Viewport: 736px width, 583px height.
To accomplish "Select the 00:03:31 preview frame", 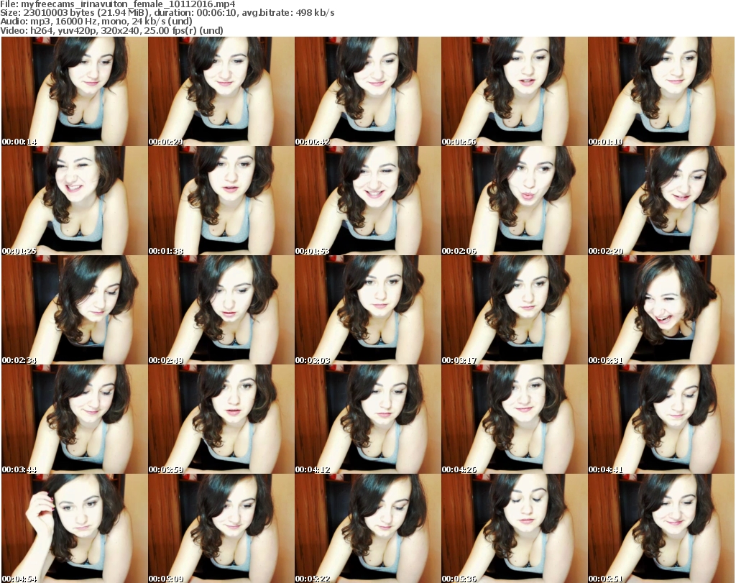I will click(x=661, y=310).
